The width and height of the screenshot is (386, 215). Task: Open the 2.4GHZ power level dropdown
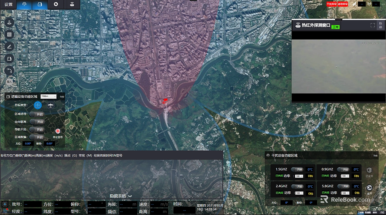pos(299,193)
